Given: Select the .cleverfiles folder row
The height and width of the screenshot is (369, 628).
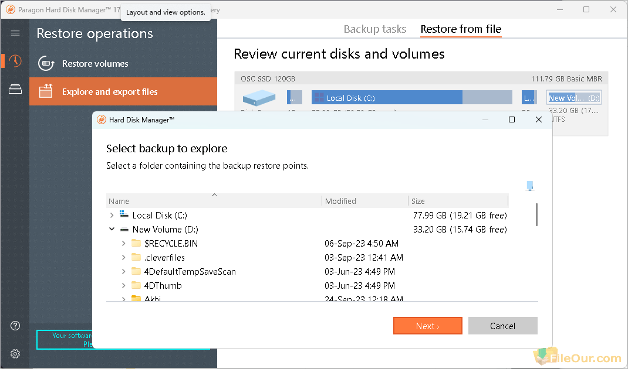Looking at the screenshot, I should point(307,257).
